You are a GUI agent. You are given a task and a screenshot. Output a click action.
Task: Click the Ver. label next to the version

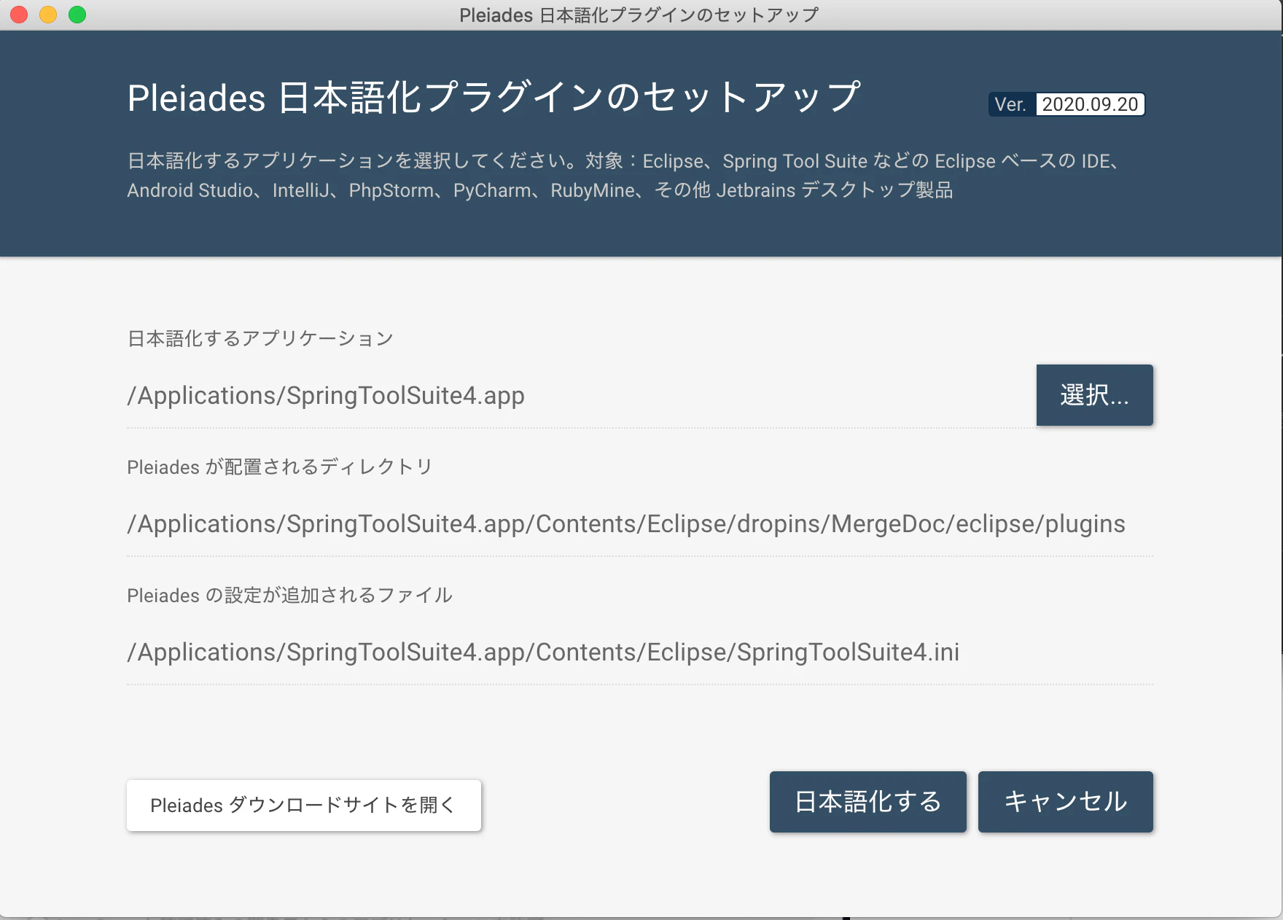(x=1013, y=104)
